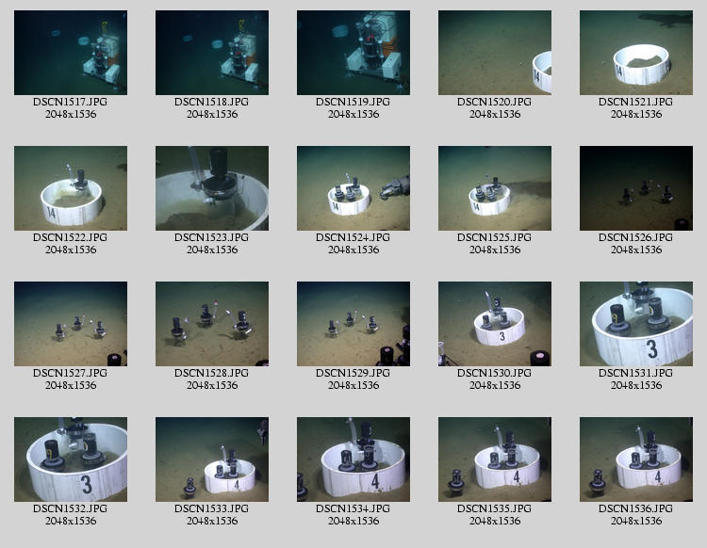Select the DSCN1524.JPG label text

click(x=353, y=238)
